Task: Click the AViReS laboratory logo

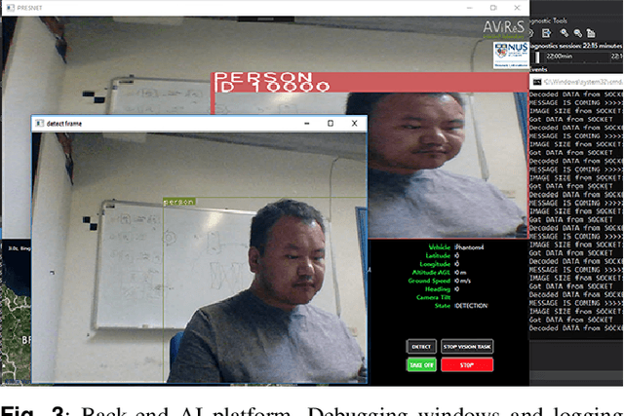Action: tap(504, 29)
